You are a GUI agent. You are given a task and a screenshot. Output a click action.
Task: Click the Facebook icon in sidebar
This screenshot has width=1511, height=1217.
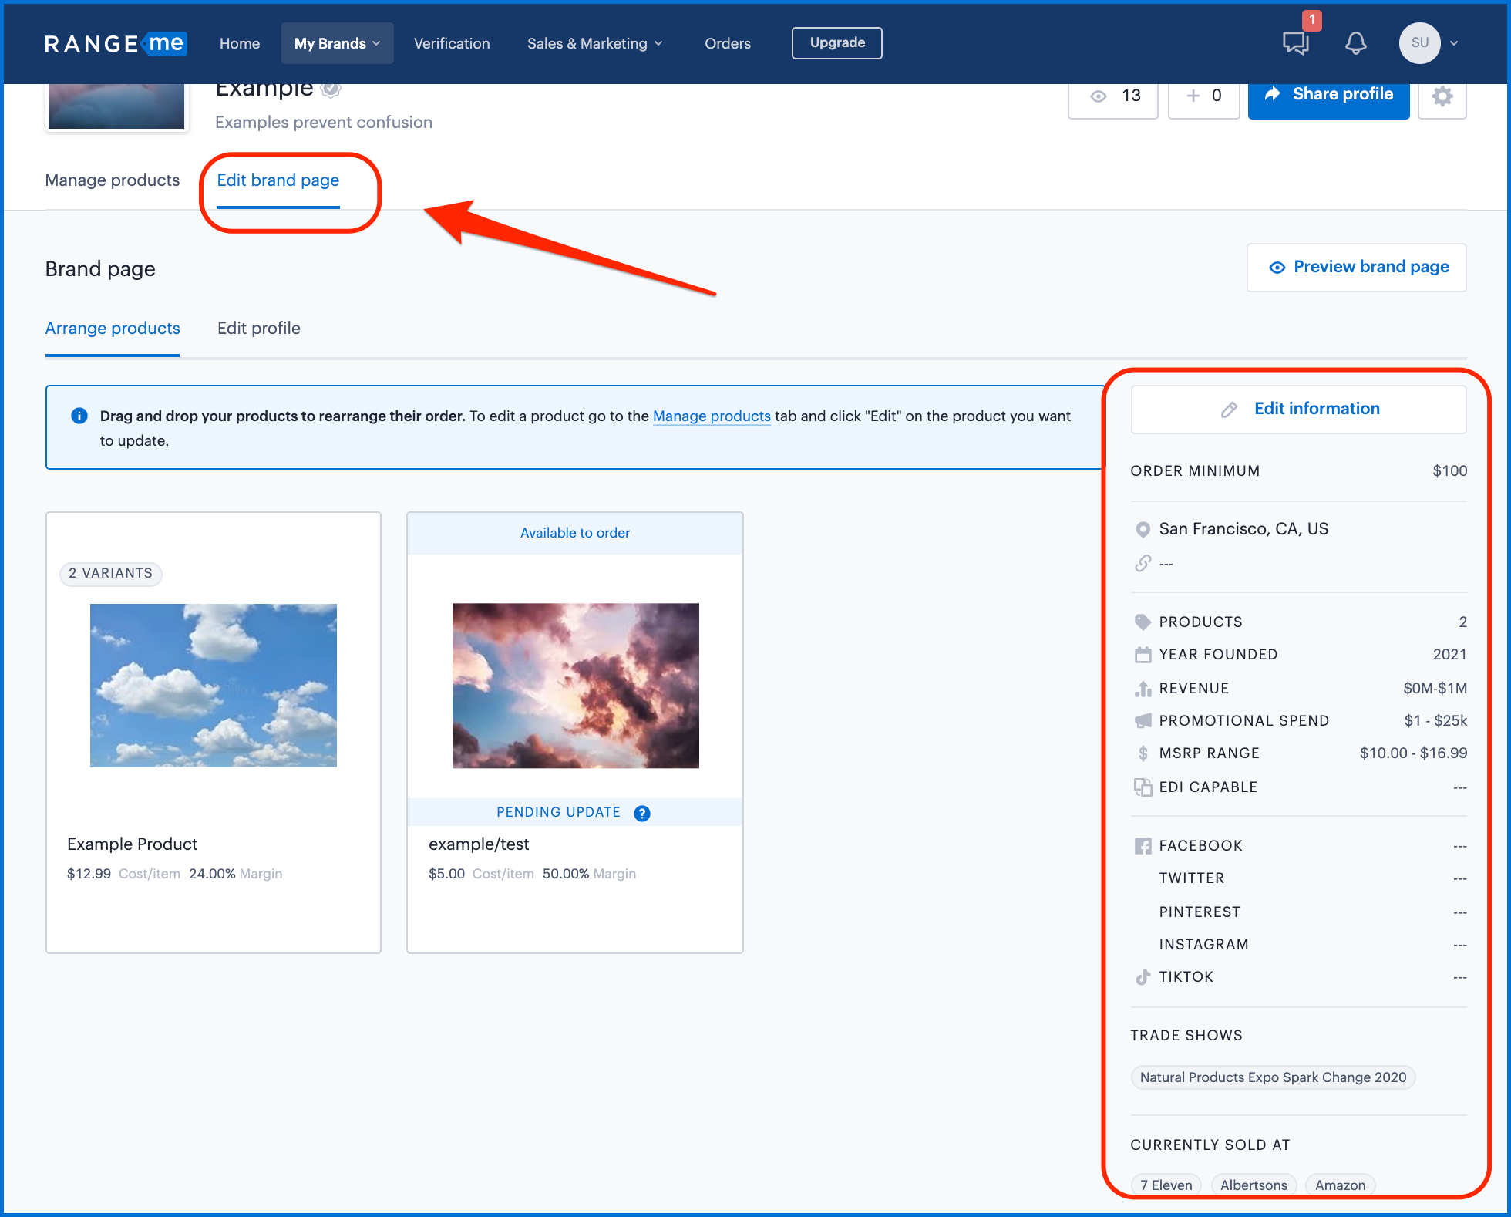point(1143,846)
